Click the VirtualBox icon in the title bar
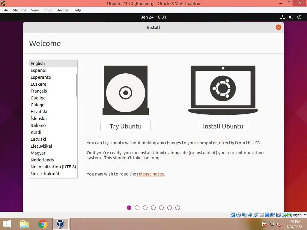The width and height of the screenshot is (307, 230). click(3, 3)
